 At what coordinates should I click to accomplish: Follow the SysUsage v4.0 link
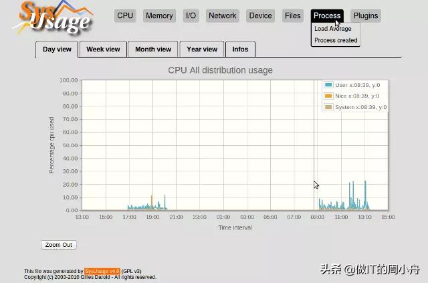[x=102, y=271]
